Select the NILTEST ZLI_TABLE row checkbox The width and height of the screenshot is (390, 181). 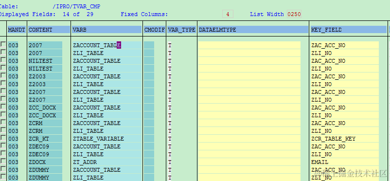[3, 68]
